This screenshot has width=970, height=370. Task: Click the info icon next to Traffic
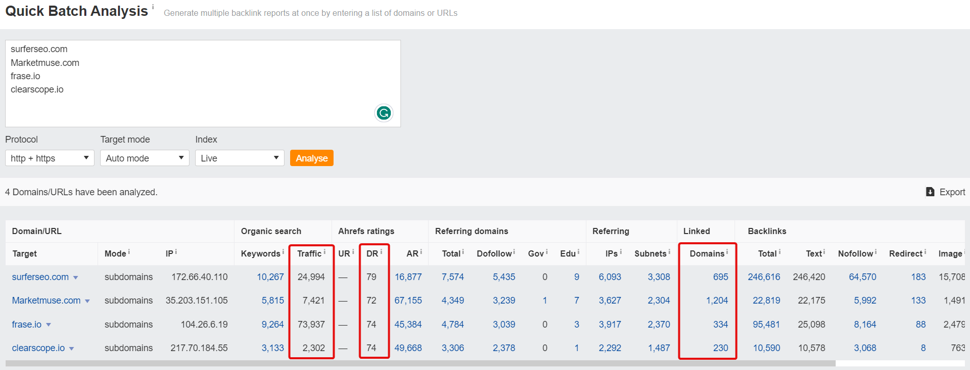tap(325, 251)
